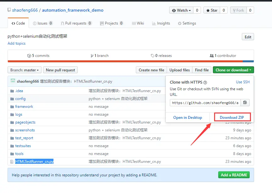This screenshot has width=272, height=193.
Task: Click the Edit description button
Action: click(248, 37)
